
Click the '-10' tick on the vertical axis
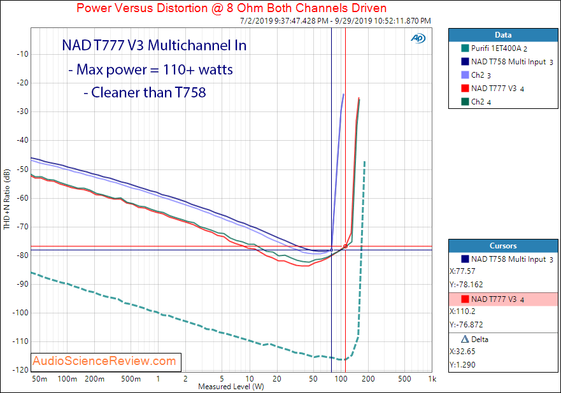point(22,54)
